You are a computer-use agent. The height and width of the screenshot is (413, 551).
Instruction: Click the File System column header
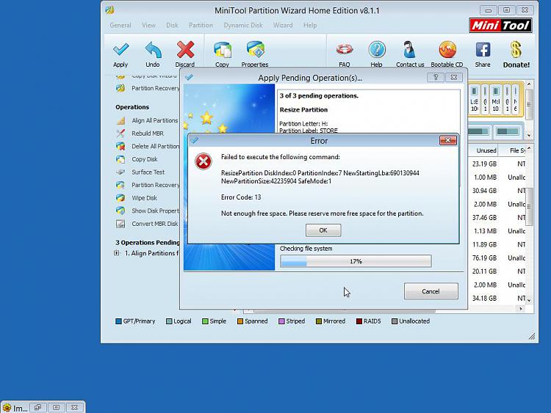point(513,150)
